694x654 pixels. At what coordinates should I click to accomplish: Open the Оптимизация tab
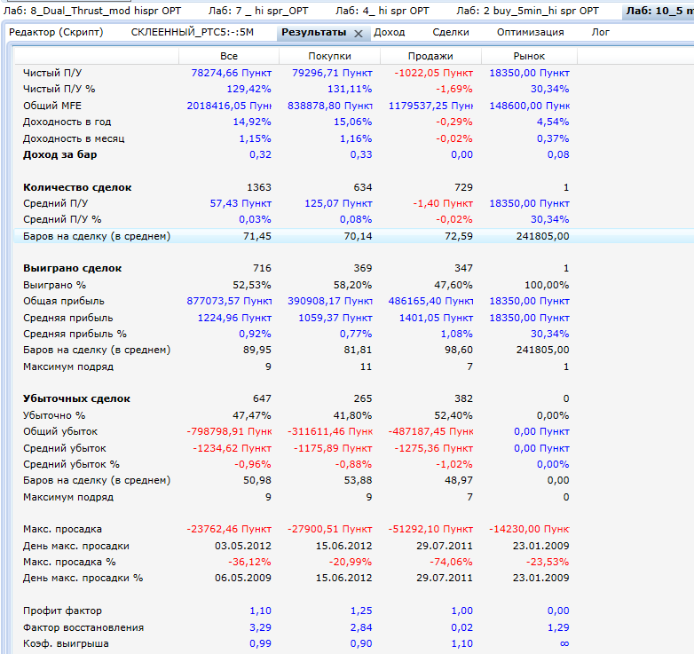pos(530,32)
